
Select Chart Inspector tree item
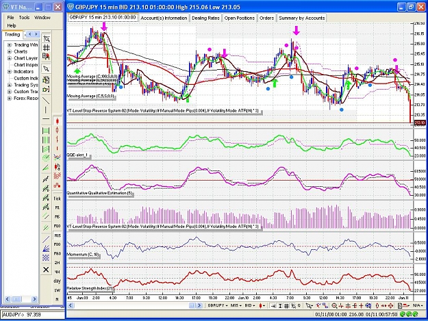pos(26,65)
